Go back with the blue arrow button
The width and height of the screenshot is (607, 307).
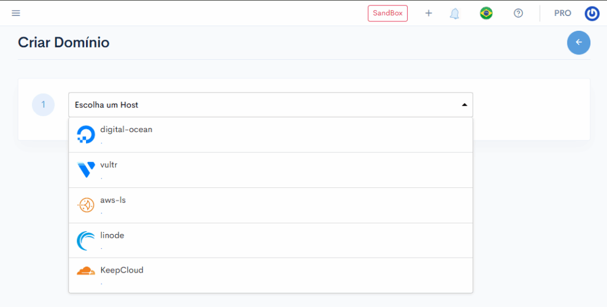[x=579, y=43]
